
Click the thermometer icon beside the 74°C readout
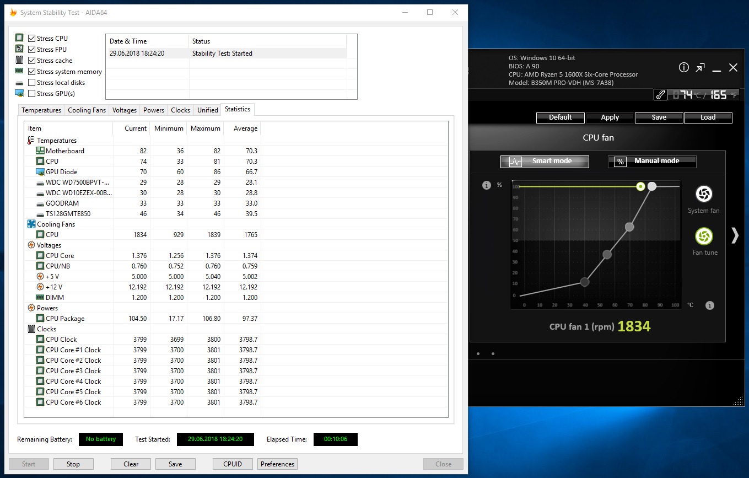(660, 95)
